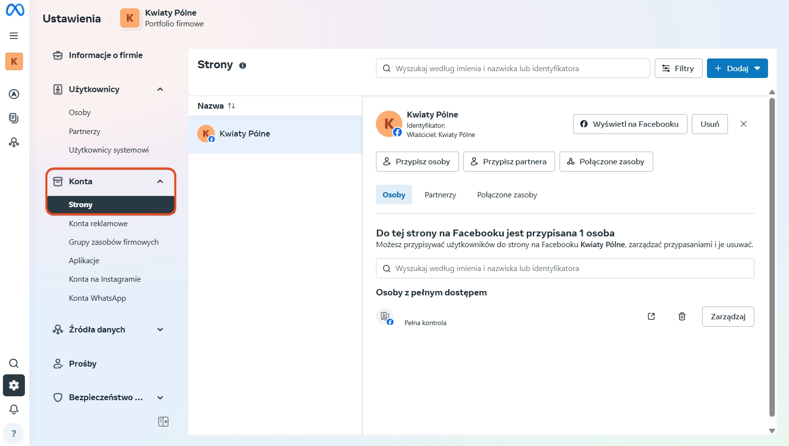Expand the Bezpieczeństwo section
789x446 pixels.
click(160, 397)
